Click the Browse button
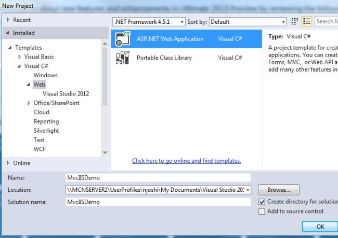Screen dimensions: 338x238 click(x=279, y=190)
